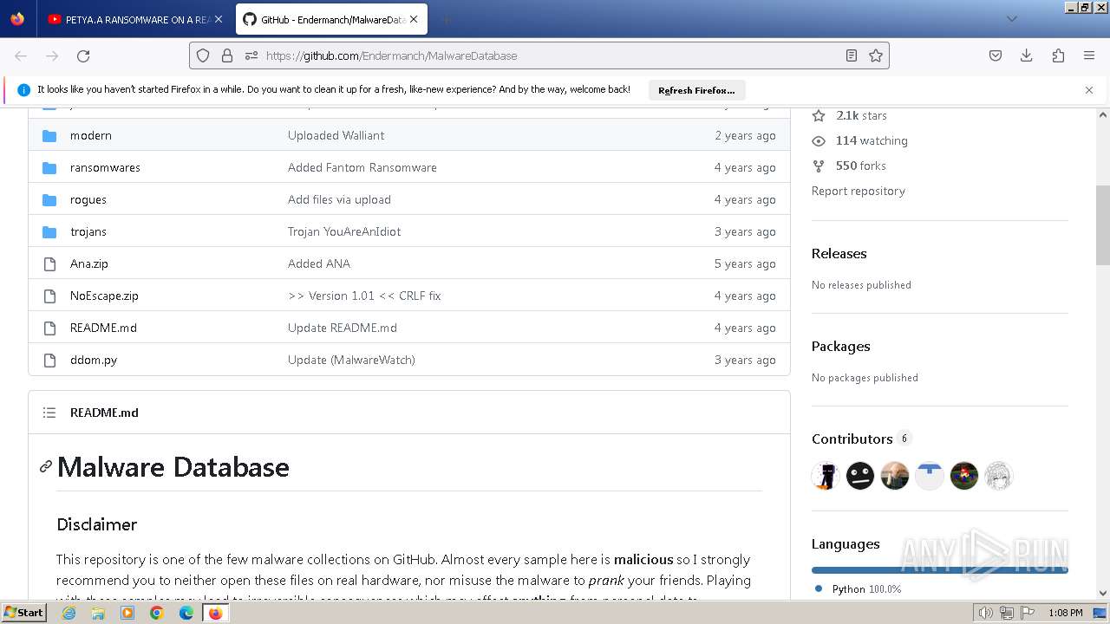The image size is (1110, 624).
Task: Click the Save to Pocket icon
Action: 996,55
